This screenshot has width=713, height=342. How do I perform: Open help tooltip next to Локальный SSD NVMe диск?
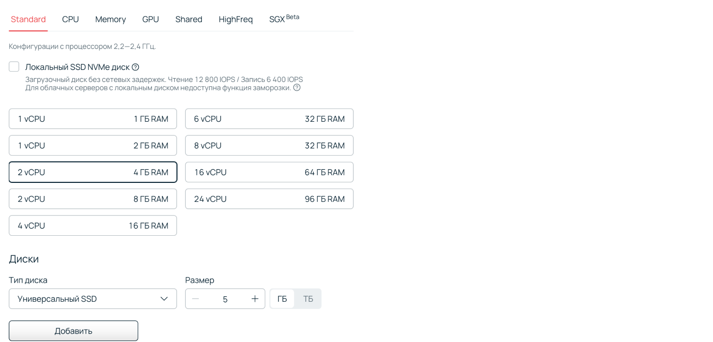[135, 67]
